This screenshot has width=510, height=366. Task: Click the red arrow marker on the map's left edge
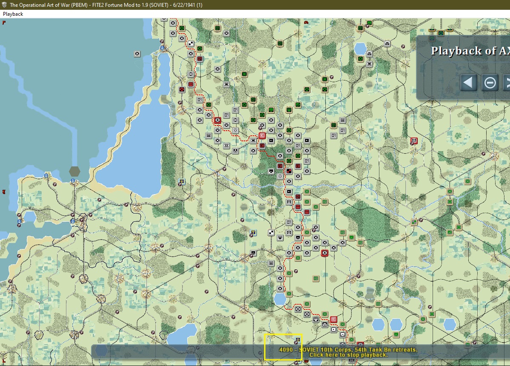tap(4, 192)
